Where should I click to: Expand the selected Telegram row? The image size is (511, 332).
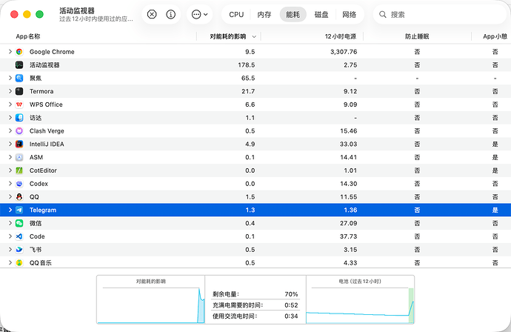10,210
